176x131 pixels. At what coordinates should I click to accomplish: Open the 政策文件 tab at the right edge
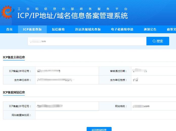click(x=171, y=29)
